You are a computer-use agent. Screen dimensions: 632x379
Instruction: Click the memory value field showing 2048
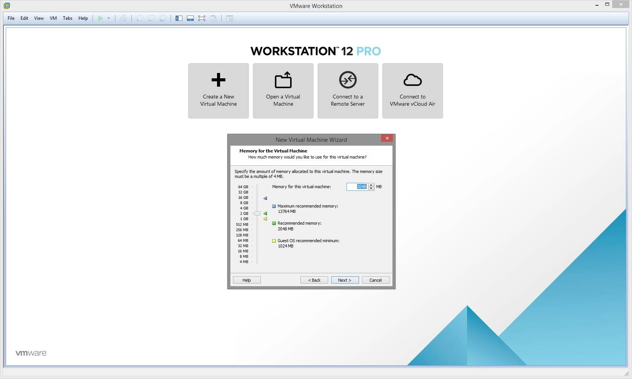coord(357,187)
